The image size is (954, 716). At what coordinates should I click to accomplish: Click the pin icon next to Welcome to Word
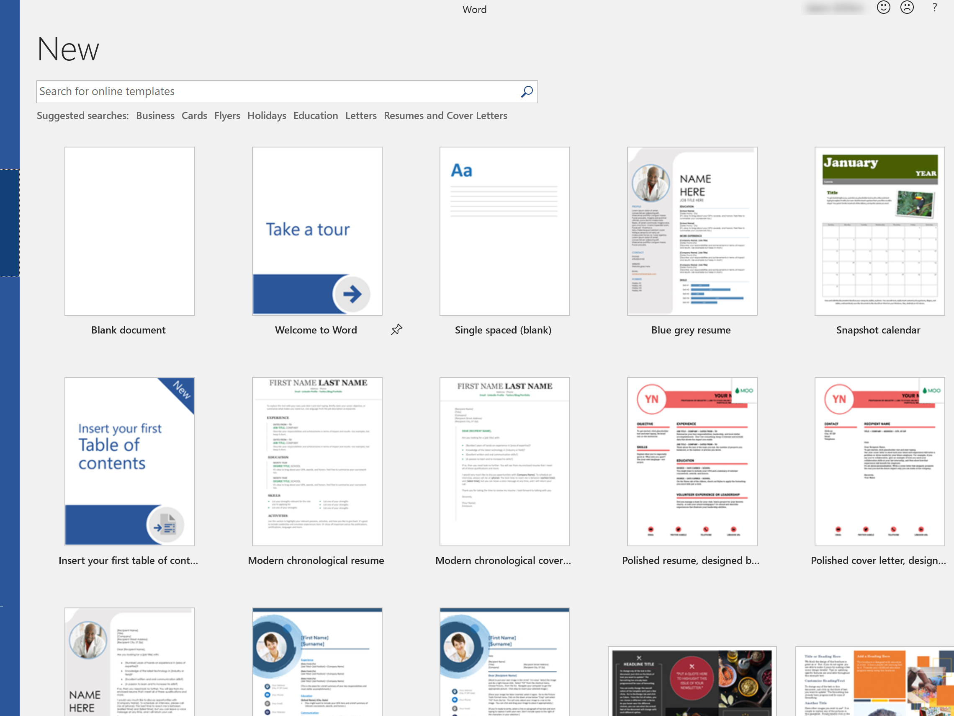[x=396, y=328]
